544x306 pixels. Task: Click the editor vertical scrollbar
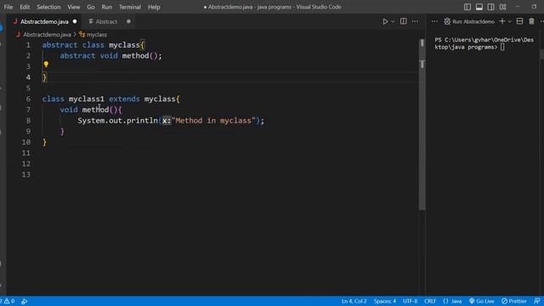(x=422, y=125)
